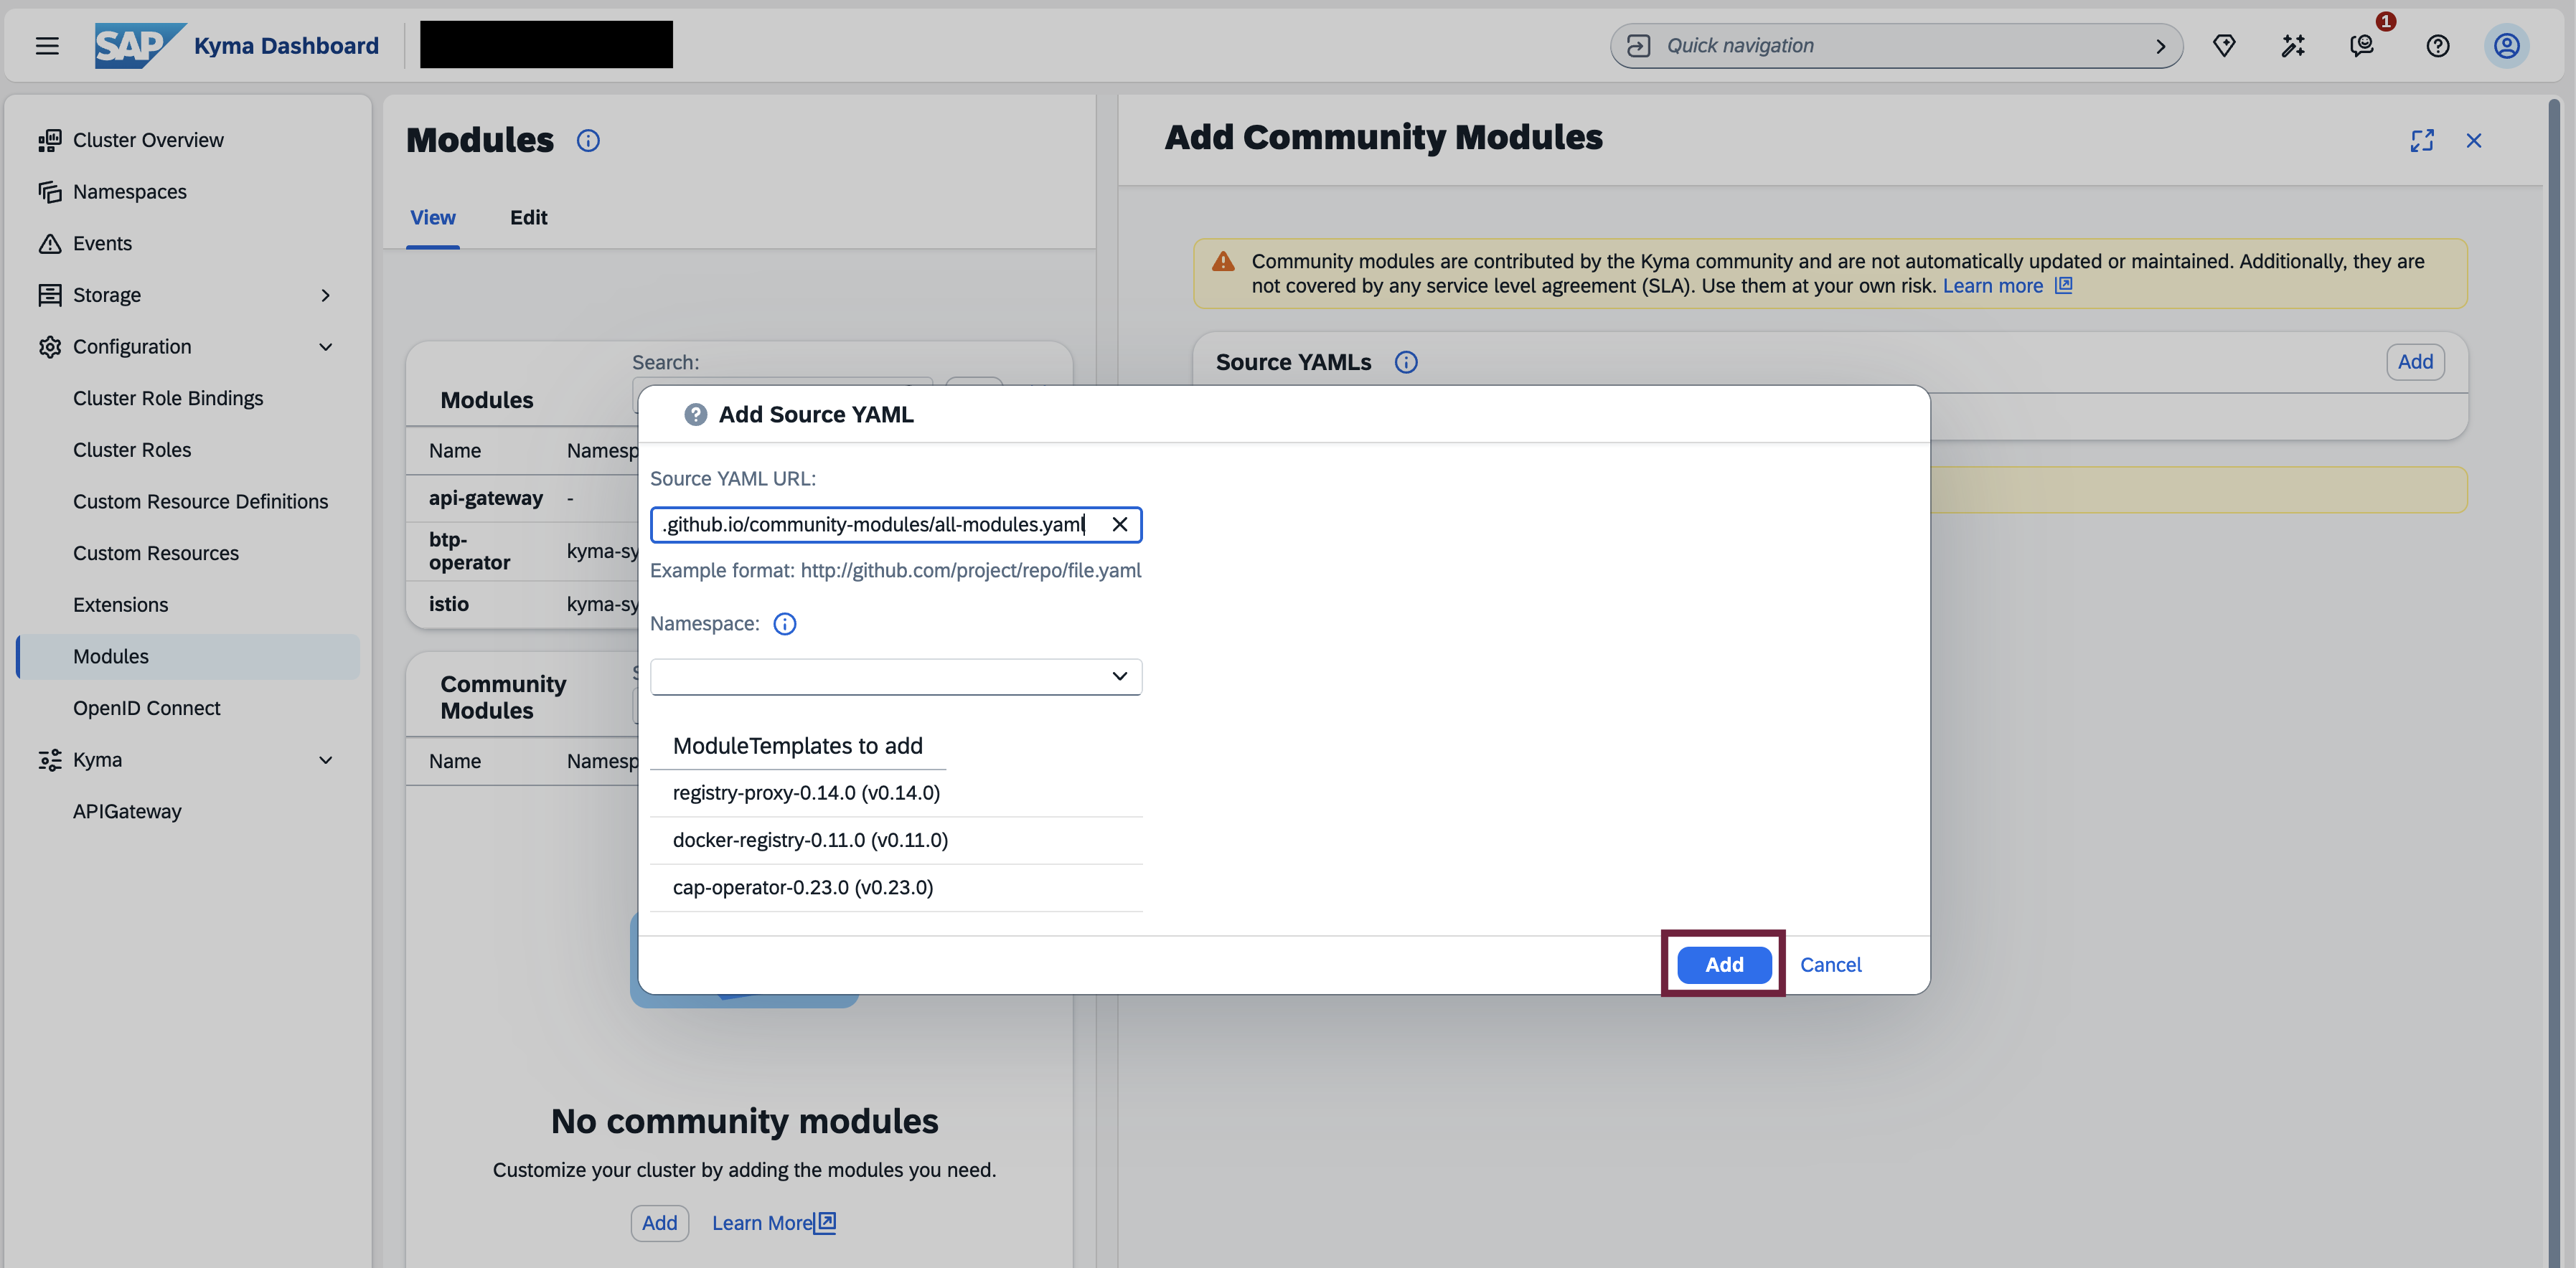The width and height of the screenshot is (2576, 1268).
Task: Open the navigation hamburger menu
Action: [x=47, y=45]
